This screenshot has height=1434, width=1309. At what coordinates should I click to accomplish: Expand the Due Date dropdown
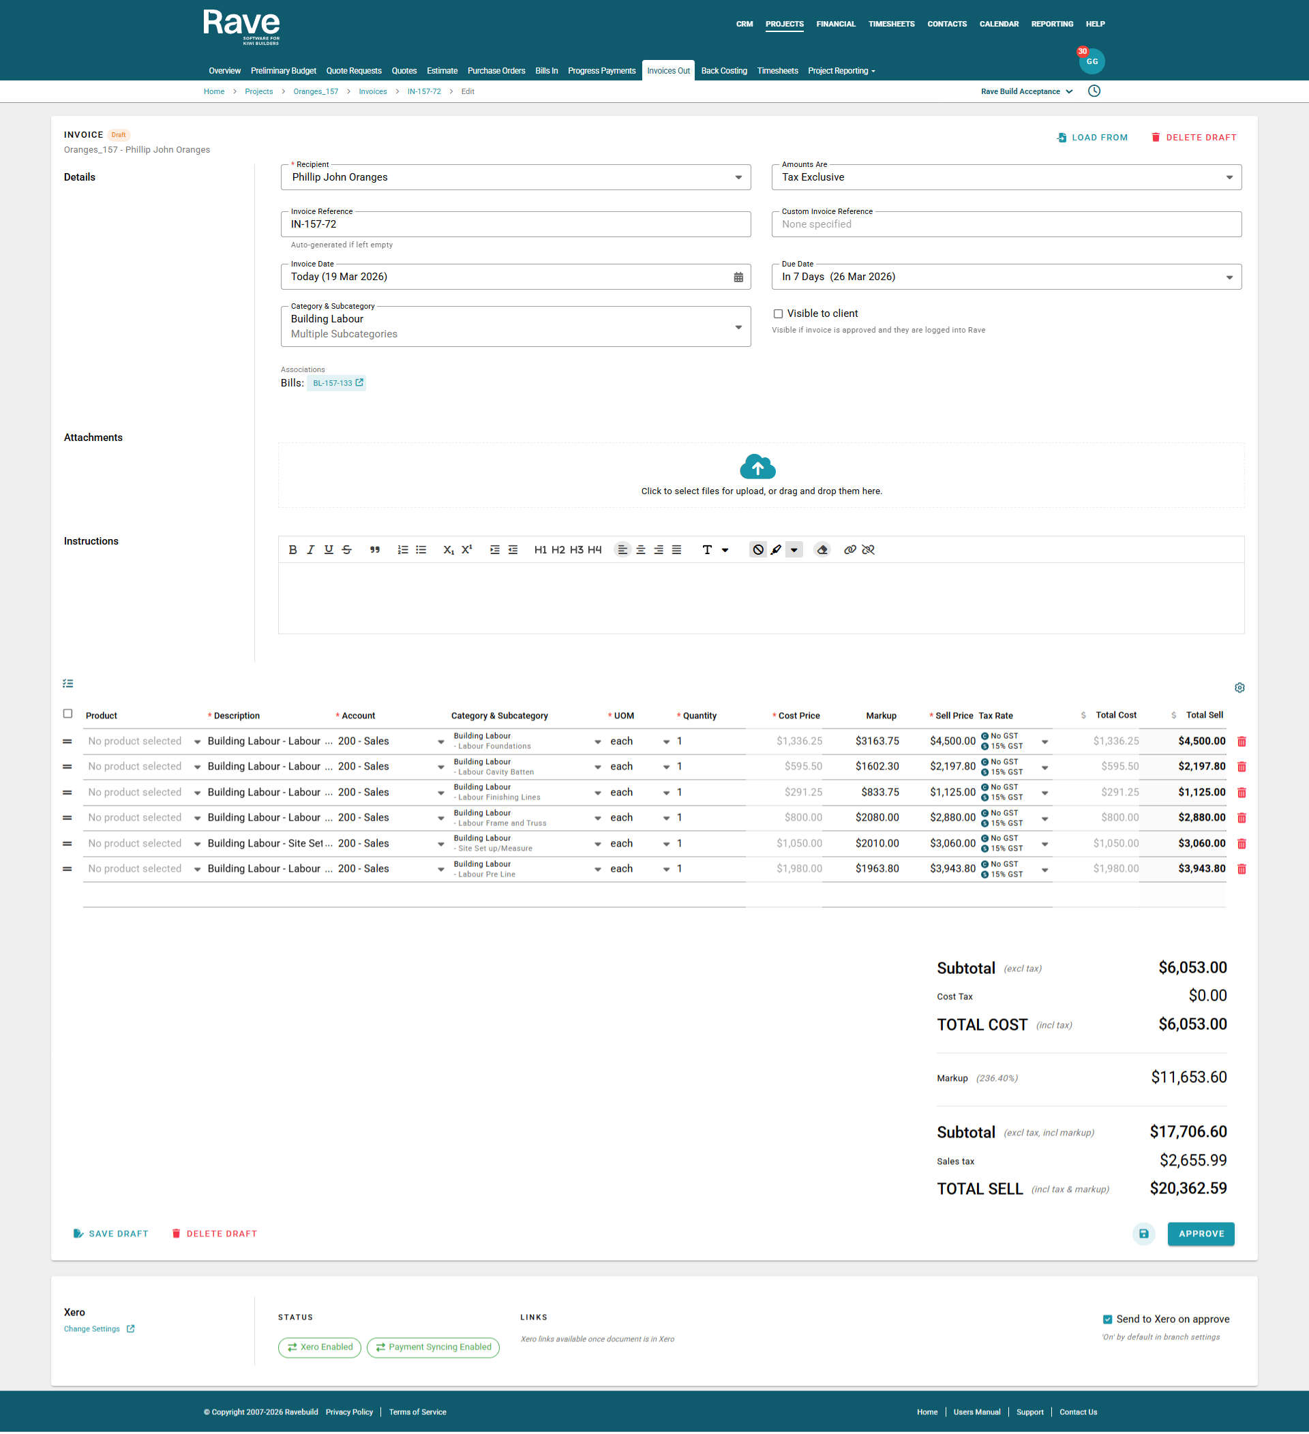1229,277
